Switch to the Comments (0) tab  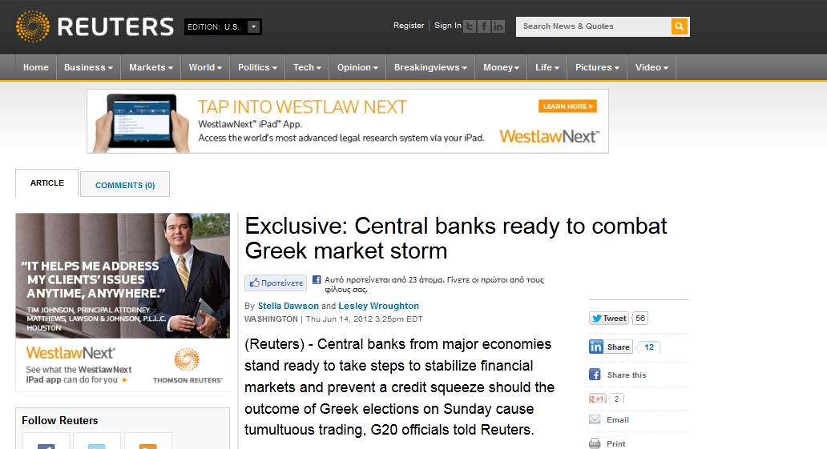pos(125,184)
